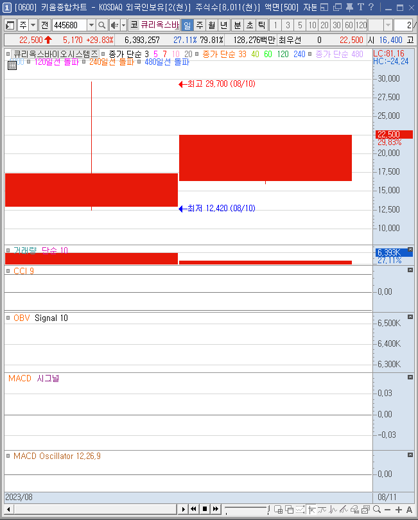Click the speaker sound icon in toolbar
The image size is (418, 520).
[114, 25]
